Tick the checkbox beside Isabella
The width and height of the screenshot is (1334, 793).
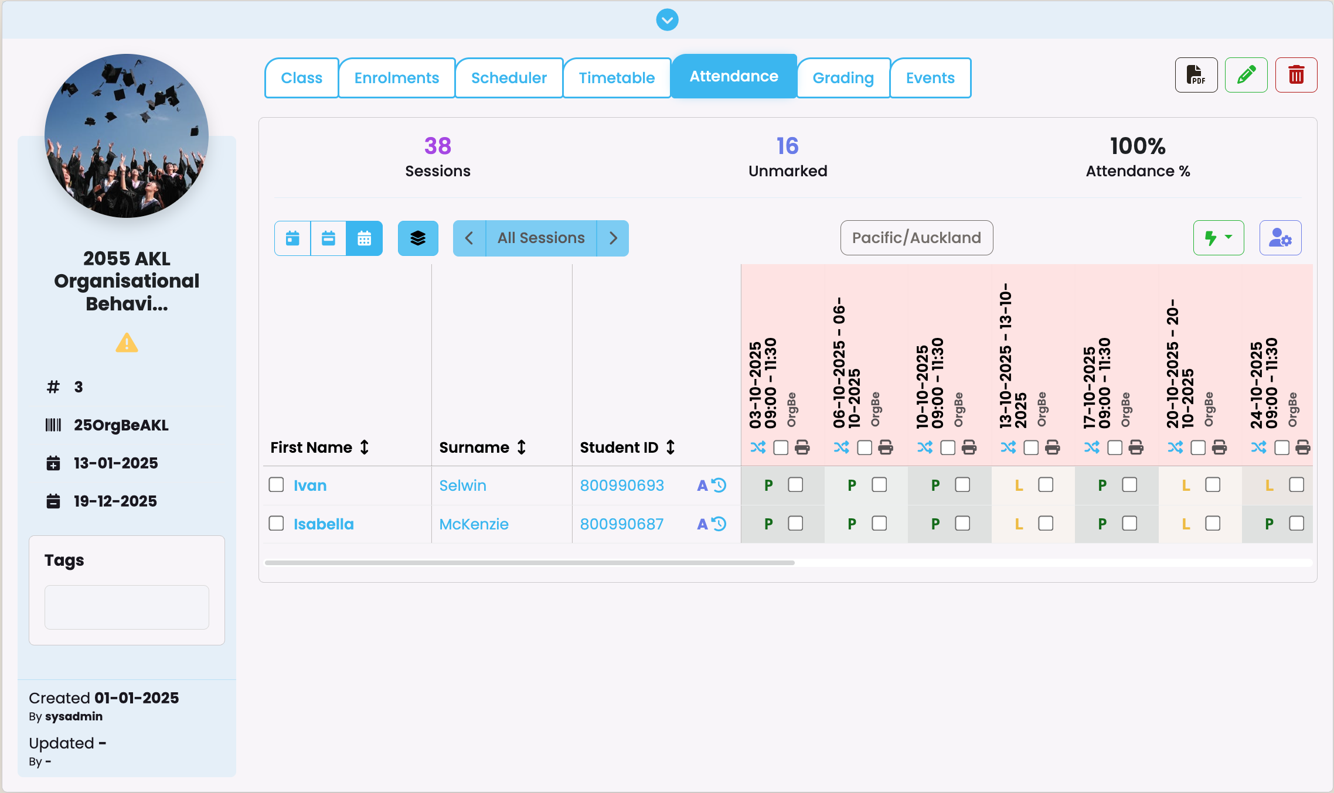click(x=276, y=523)
